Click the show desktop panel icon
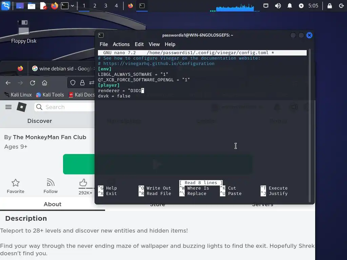 (20, 5)
